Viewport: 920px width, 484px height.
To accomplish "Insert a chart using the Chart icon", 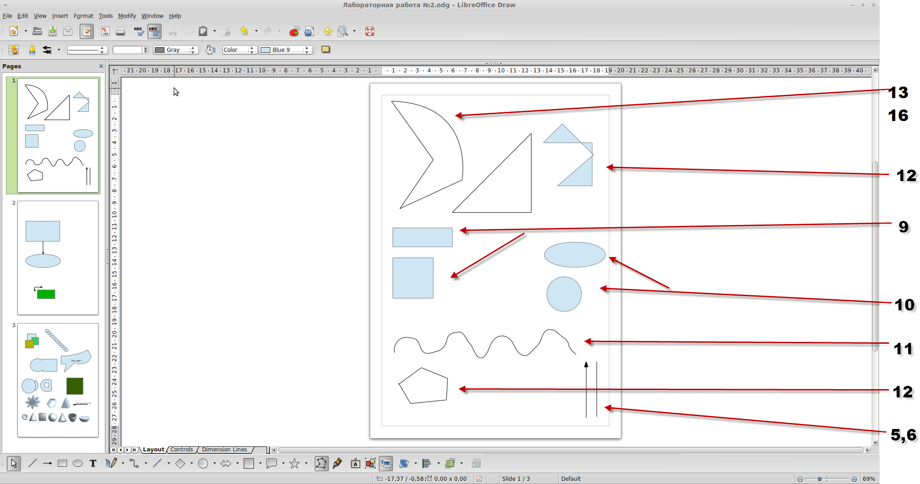I will (x=294, y=31).
